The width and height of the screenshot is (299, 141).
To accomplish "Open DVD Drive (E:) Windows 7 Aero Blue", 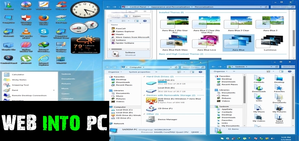I will [151, 100].
